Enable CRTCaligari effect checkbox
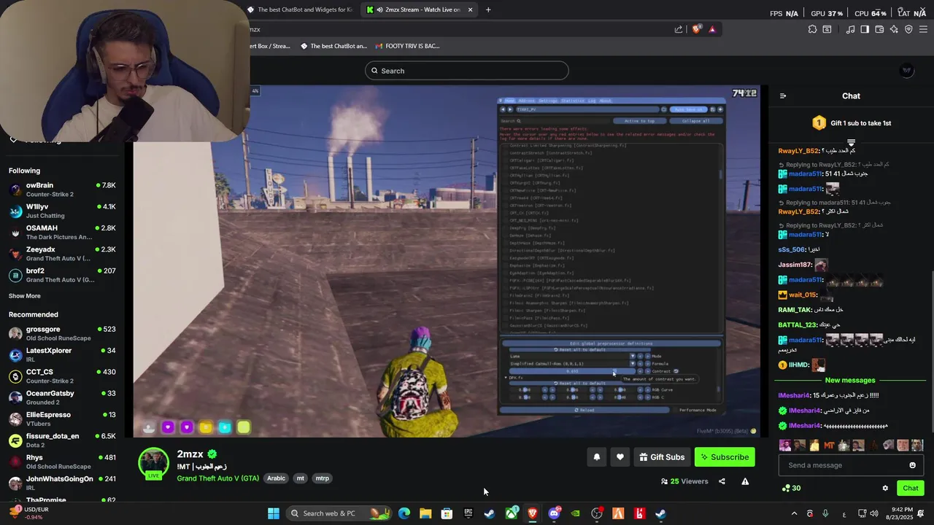This screenshot has height=525, width=934. tap(506, 160)
